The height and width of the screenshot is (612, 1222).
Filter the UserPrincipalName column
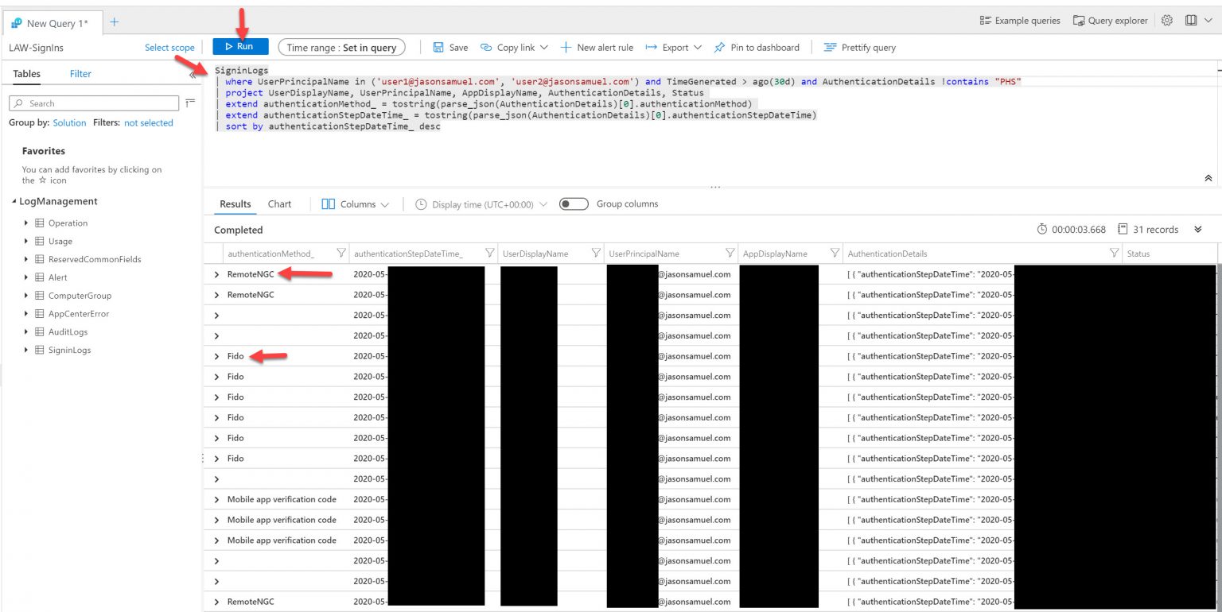pyautogui.click(x=729, y=253)
